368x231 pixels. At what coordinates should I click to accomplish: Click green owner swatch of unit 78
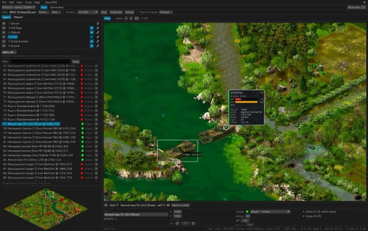pyautogui.click(x=82, y=128)
